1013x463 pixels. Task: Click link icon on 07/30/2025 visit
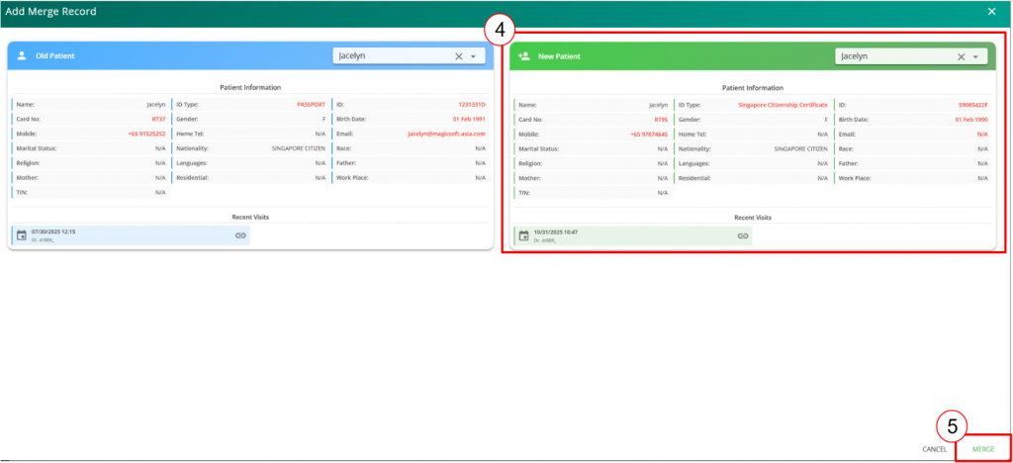tap(240, 235)
